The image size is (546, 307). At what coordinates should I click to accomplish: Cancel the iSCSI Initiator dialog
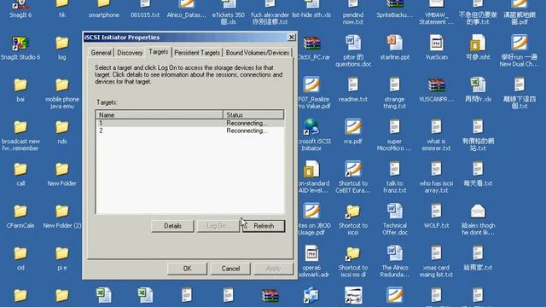pyautogui.click(x=230, y=269)
